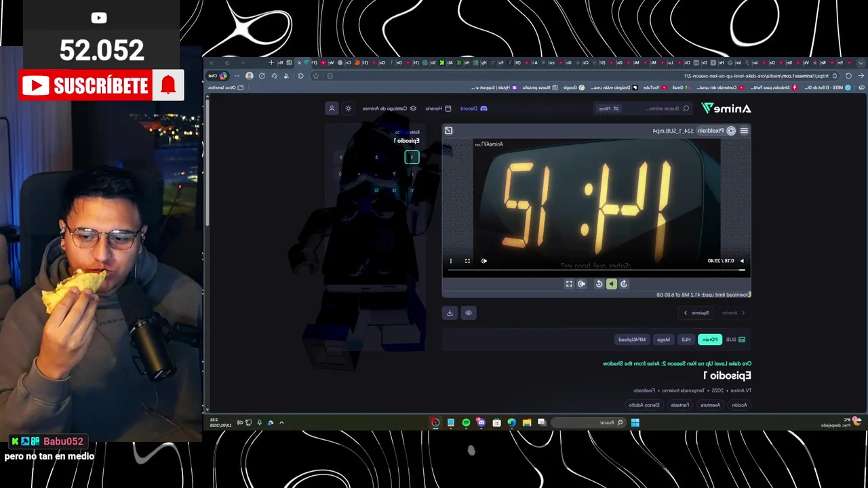Select the HLS server tab

coord(686,340)
